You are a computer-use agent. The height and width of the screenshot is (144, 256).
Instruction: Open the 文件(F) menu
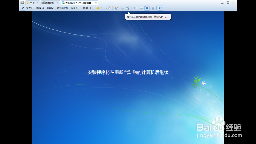(x=30, y=8)
